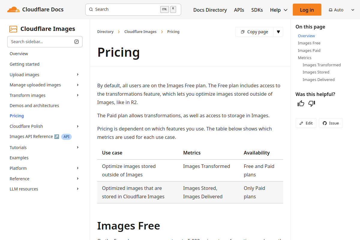Open the Copy page options arrow
Viewport: 360px width, 240px height.
coord(278,32)
